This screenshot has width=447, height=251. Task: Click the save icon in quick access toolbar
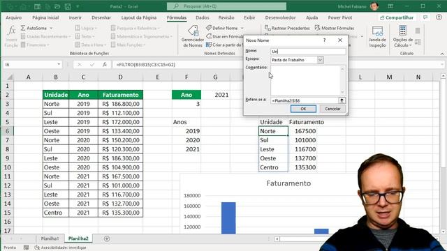click(68, 6)
